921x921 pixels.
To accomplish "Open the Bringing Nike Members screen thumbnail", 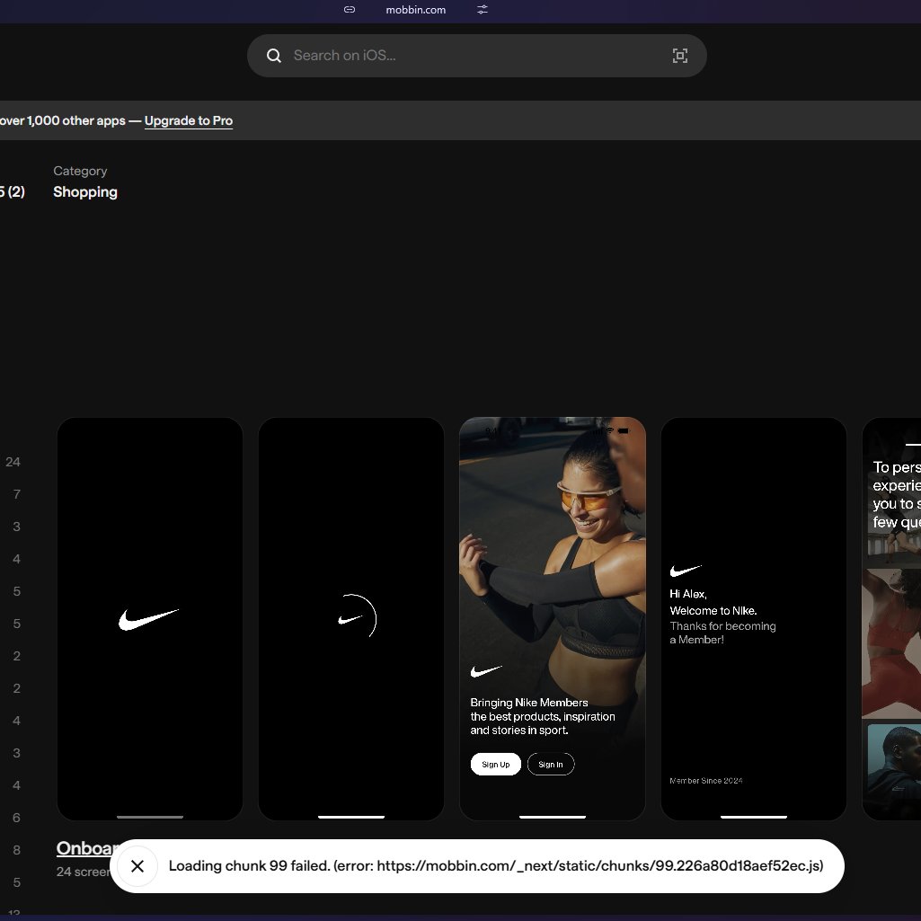I will pos(552,618).
